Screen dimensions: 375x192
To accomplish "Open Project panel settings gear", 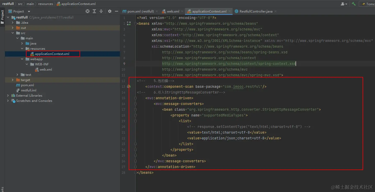I will [110, 11].
